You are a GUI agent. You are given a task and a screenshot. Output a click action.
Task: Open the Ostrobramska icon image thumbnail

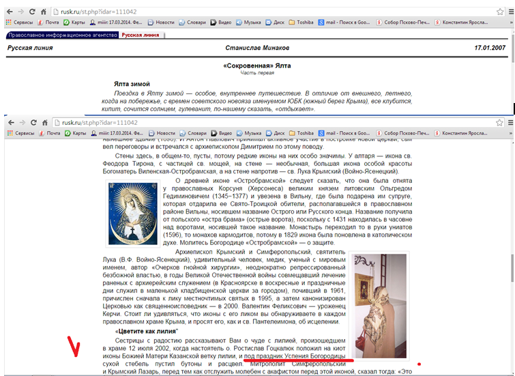(133, 214)
